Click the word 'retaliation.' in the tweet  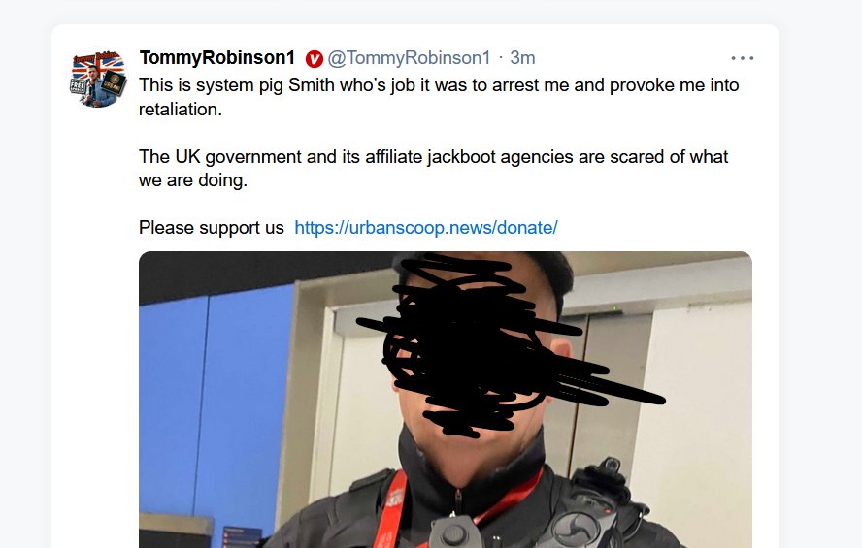[181, 110]
